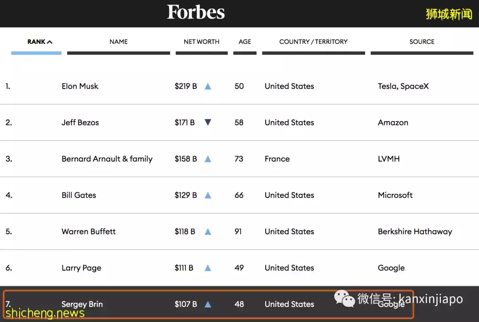
Task: Click Elon Musk's name entry
Action: point(80,86)
